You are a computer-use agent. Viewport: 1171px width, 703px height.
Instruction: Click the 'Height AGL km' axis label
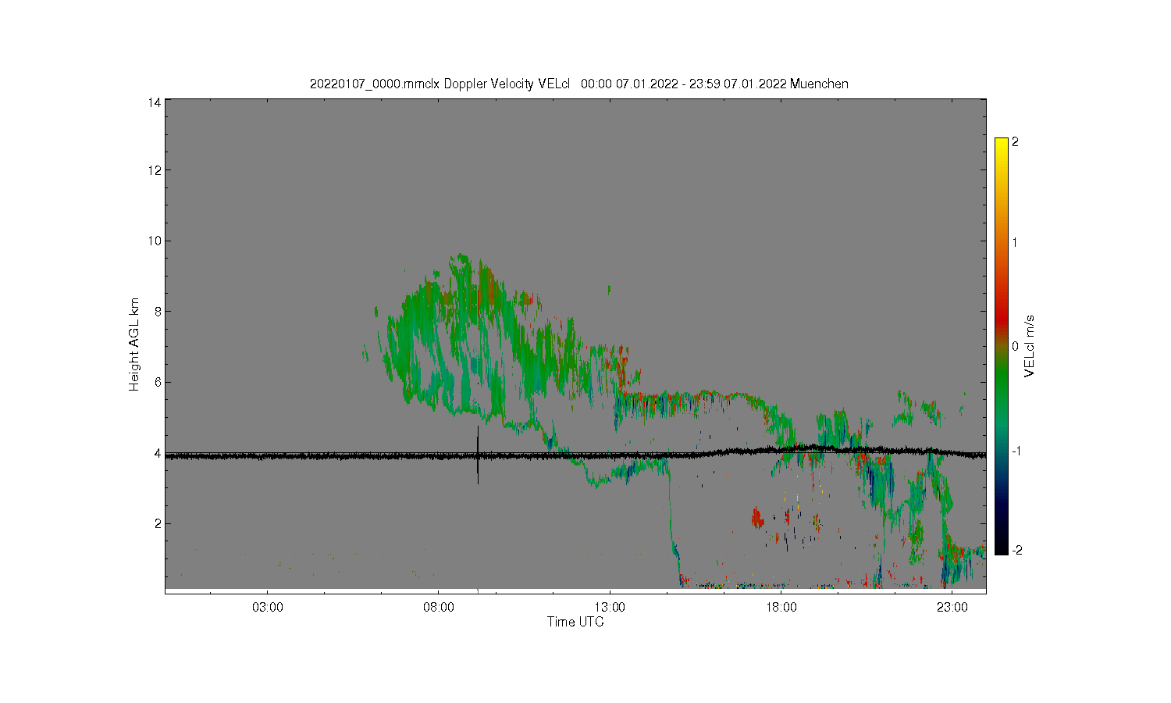coord(134,344)
